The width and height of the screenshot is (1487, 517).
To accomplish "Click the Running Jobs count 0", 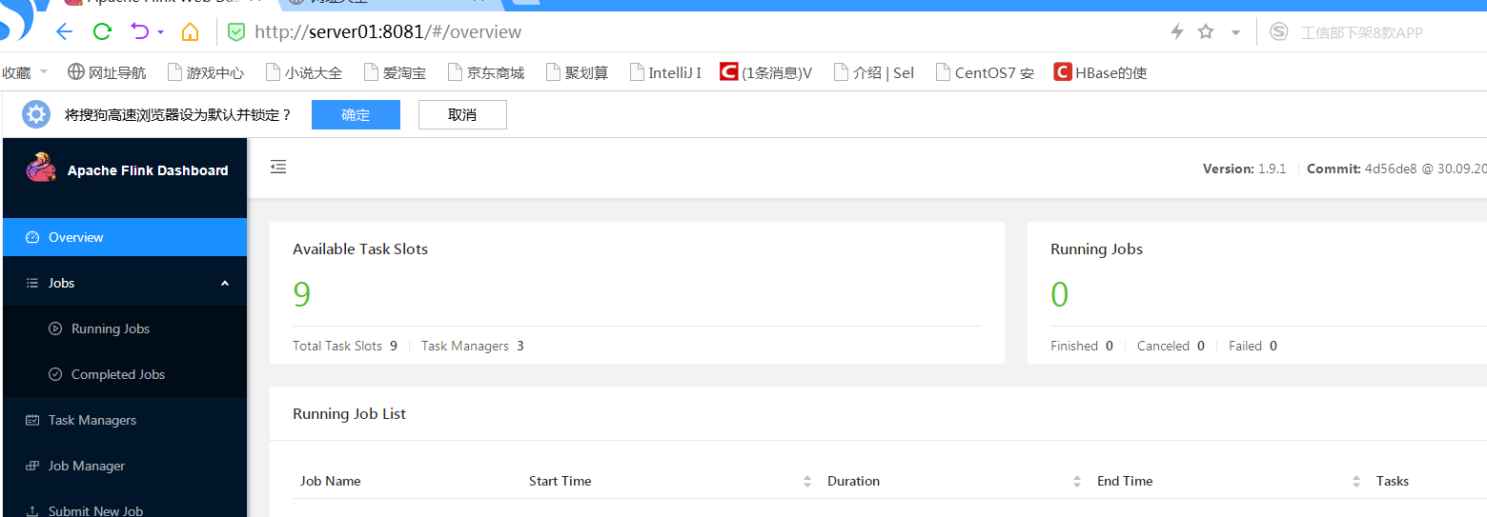I will (1059, 295).
